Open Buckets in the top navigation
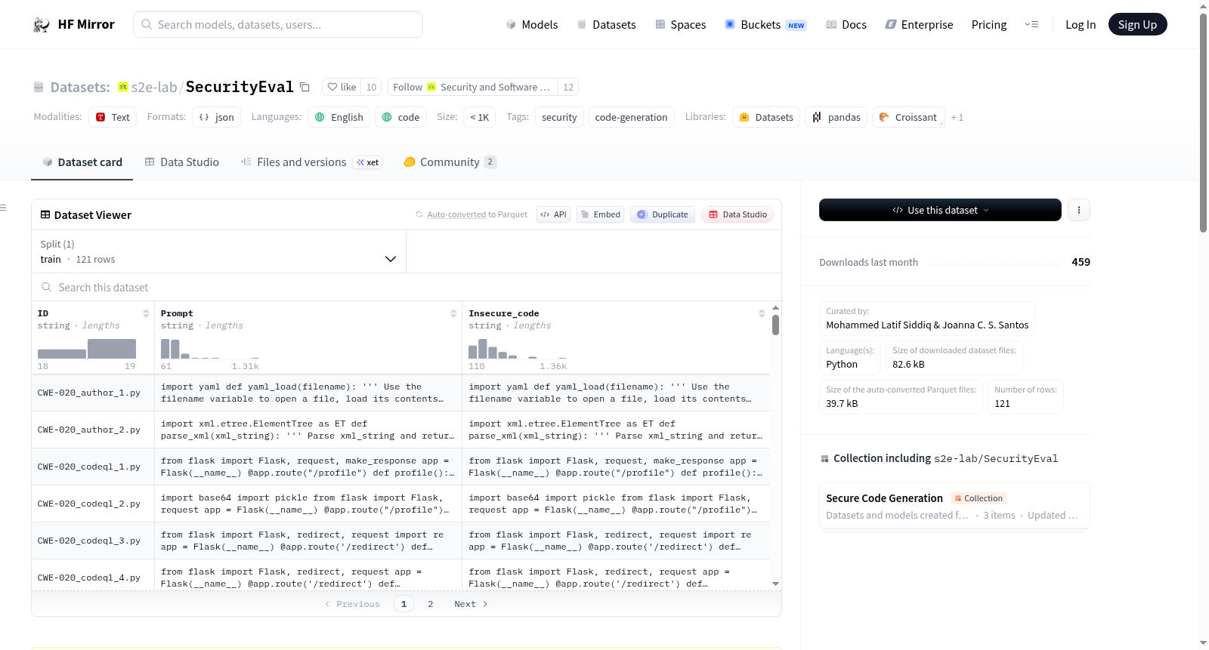 coord(765,24)
